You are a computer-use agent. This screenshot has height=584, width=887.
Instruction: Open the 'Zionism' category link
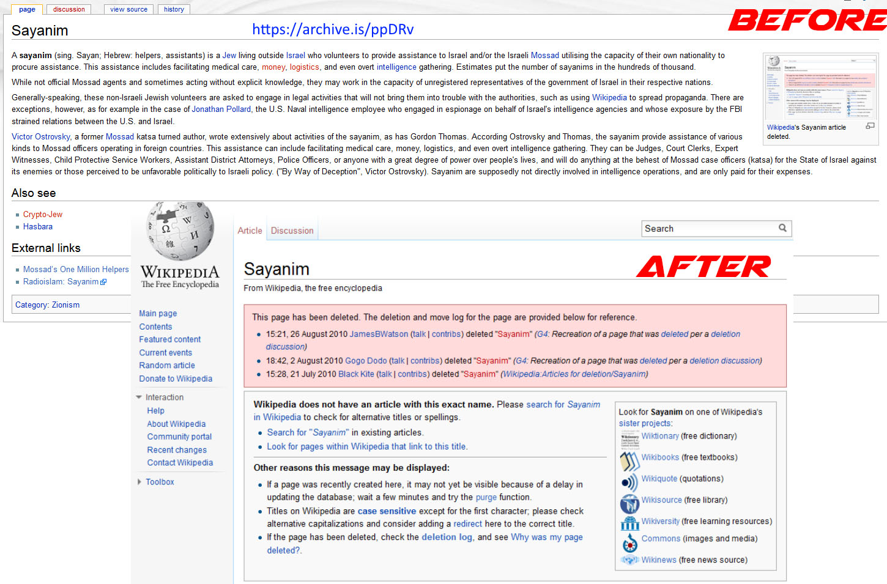(65, 305)
